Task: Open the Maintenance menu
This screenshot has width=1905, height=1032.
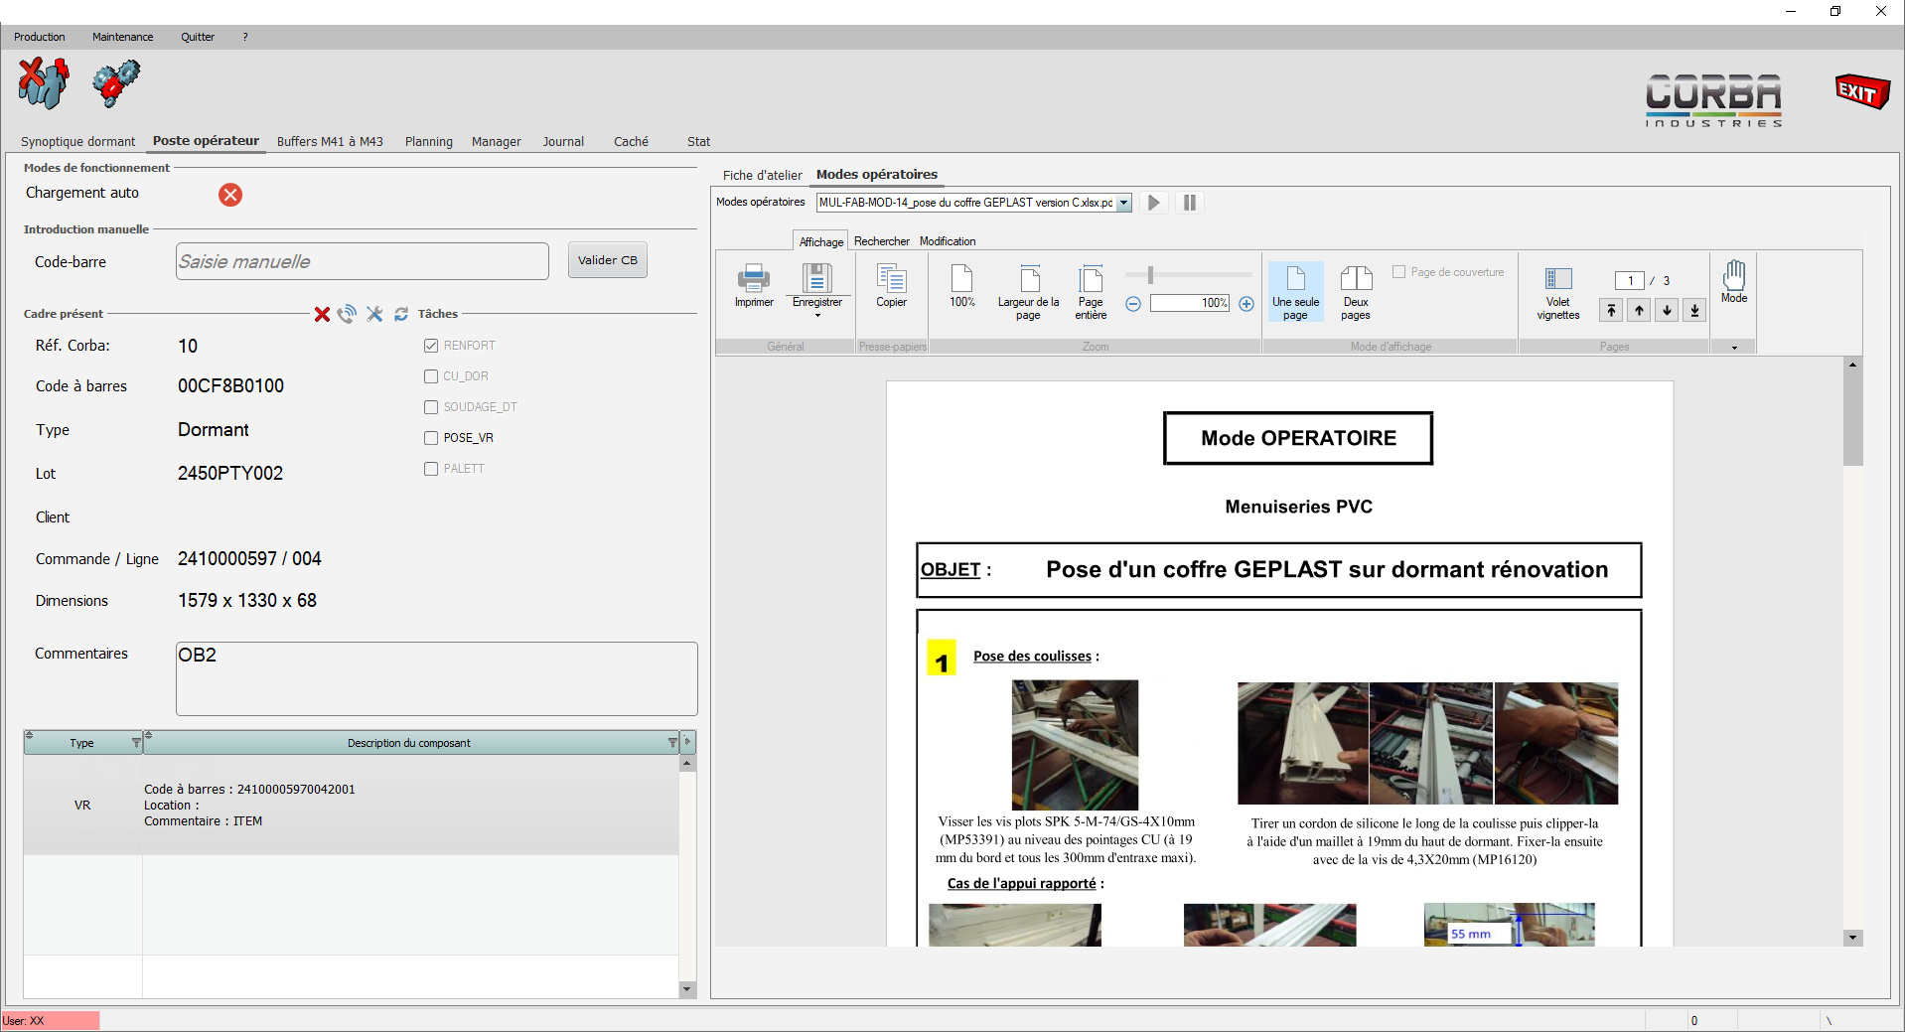Action: pyautogui.click(x=123, y=37)
